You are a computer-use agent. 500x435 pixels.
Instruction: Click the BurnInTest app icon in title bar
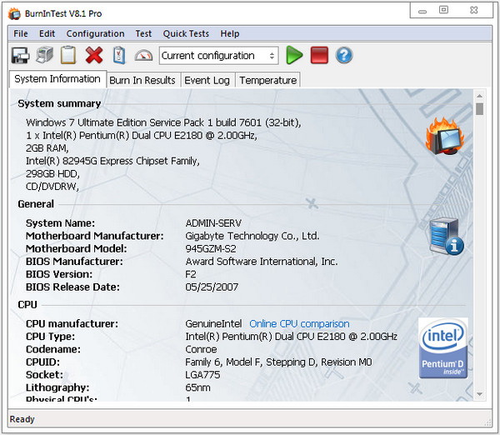14,13
